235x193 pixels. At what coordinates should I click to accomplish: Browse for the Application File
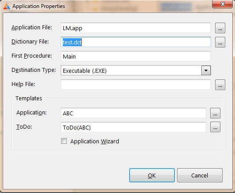(220, 28)
